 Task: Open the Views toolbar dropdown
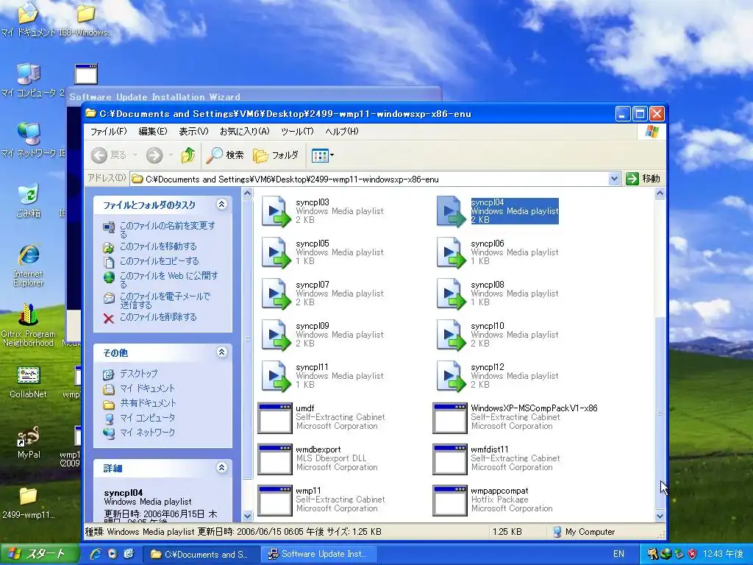coord(322,155)
